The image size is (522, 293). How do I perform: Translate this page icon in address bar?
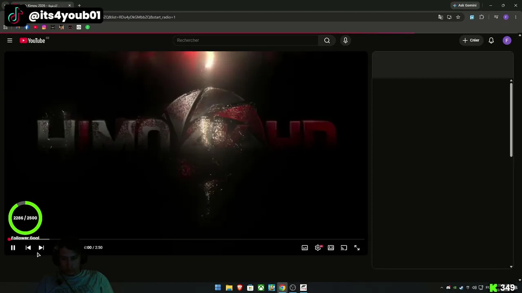440,17
